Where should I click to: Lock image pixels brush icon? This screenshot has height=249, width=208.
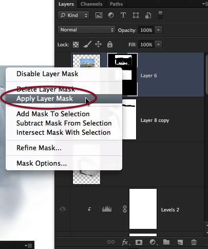point(87,44)
